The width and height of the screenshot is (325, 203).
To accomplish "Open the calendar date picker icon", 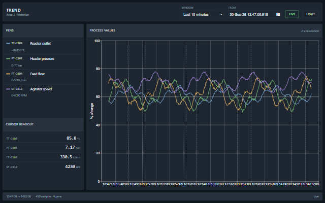I will tap(278, 14).
